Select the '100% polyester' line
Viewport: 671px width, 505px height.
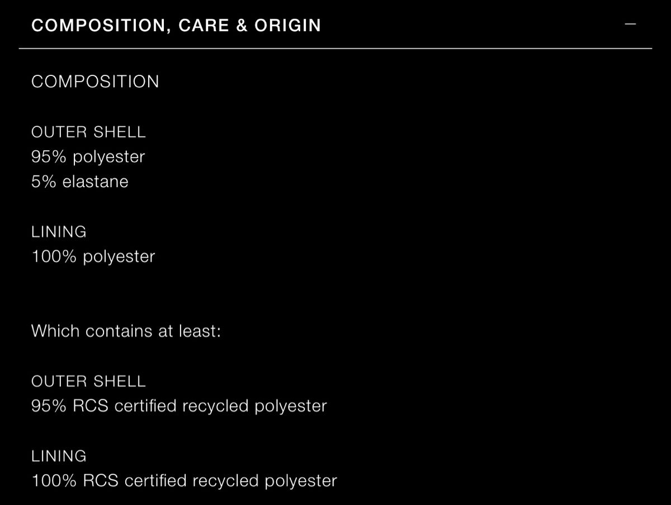coord(93,256)
